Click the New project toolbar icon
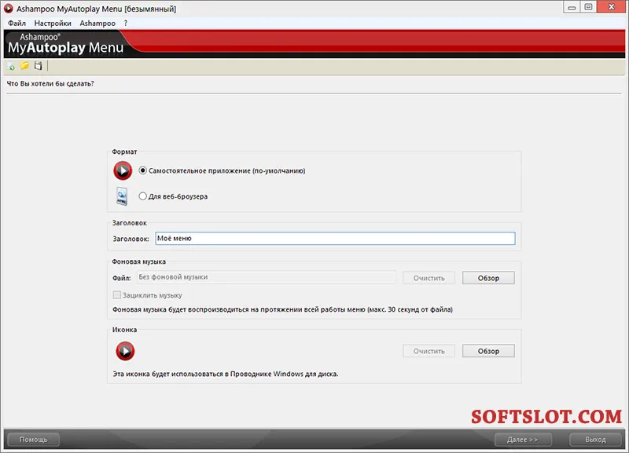The height and width of the screenshot is (453, 629). (11, 66)
